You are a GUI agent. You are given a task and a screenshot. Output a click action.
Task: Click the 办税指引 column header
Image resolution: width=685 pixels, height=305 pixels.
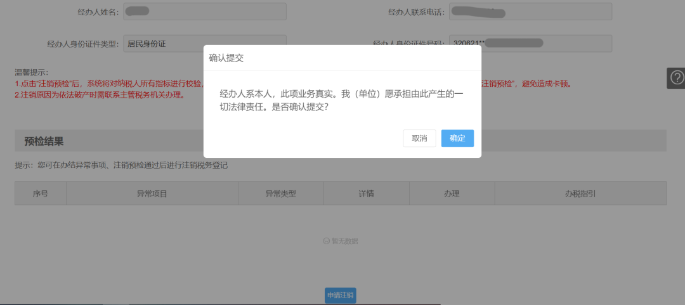pyautogui.click(x=580, y=193)
